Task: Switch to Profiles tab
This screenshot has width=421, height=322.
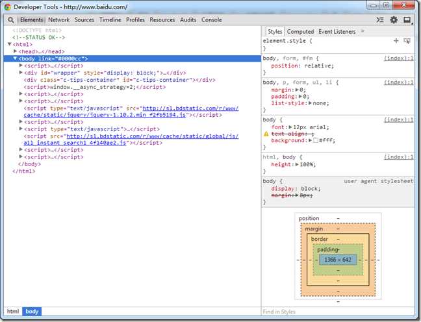Action: click(x=135, y=20)
